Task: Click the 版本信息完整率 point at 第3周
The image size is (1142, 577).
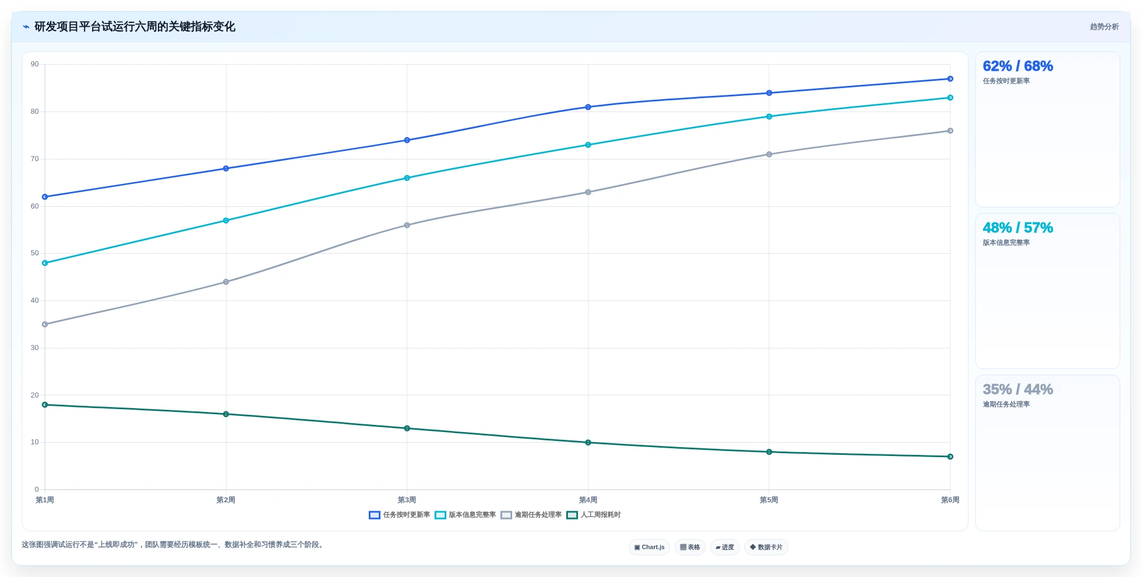Action: pyautogui.click(x=407, y=178)
